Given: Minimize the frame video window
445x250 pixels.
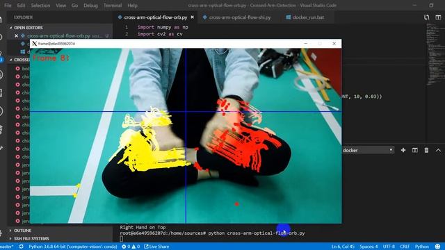Looking at the screenshot, I should 306,43.
